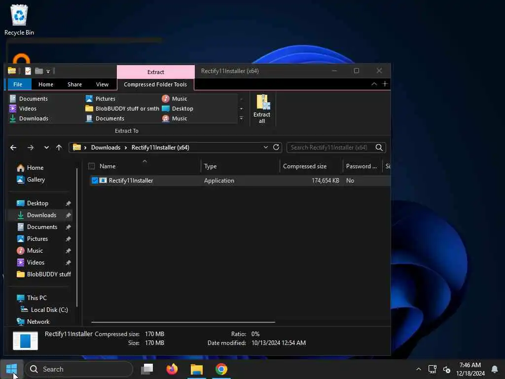The image size is (505, 379).
Task: Click the New folder icon in title bar
Action: 39,71
